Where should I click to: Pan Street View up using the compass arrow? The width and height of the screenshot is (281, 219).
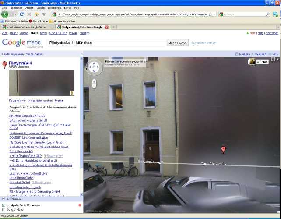pyautogui.click(x=94, y=64)
